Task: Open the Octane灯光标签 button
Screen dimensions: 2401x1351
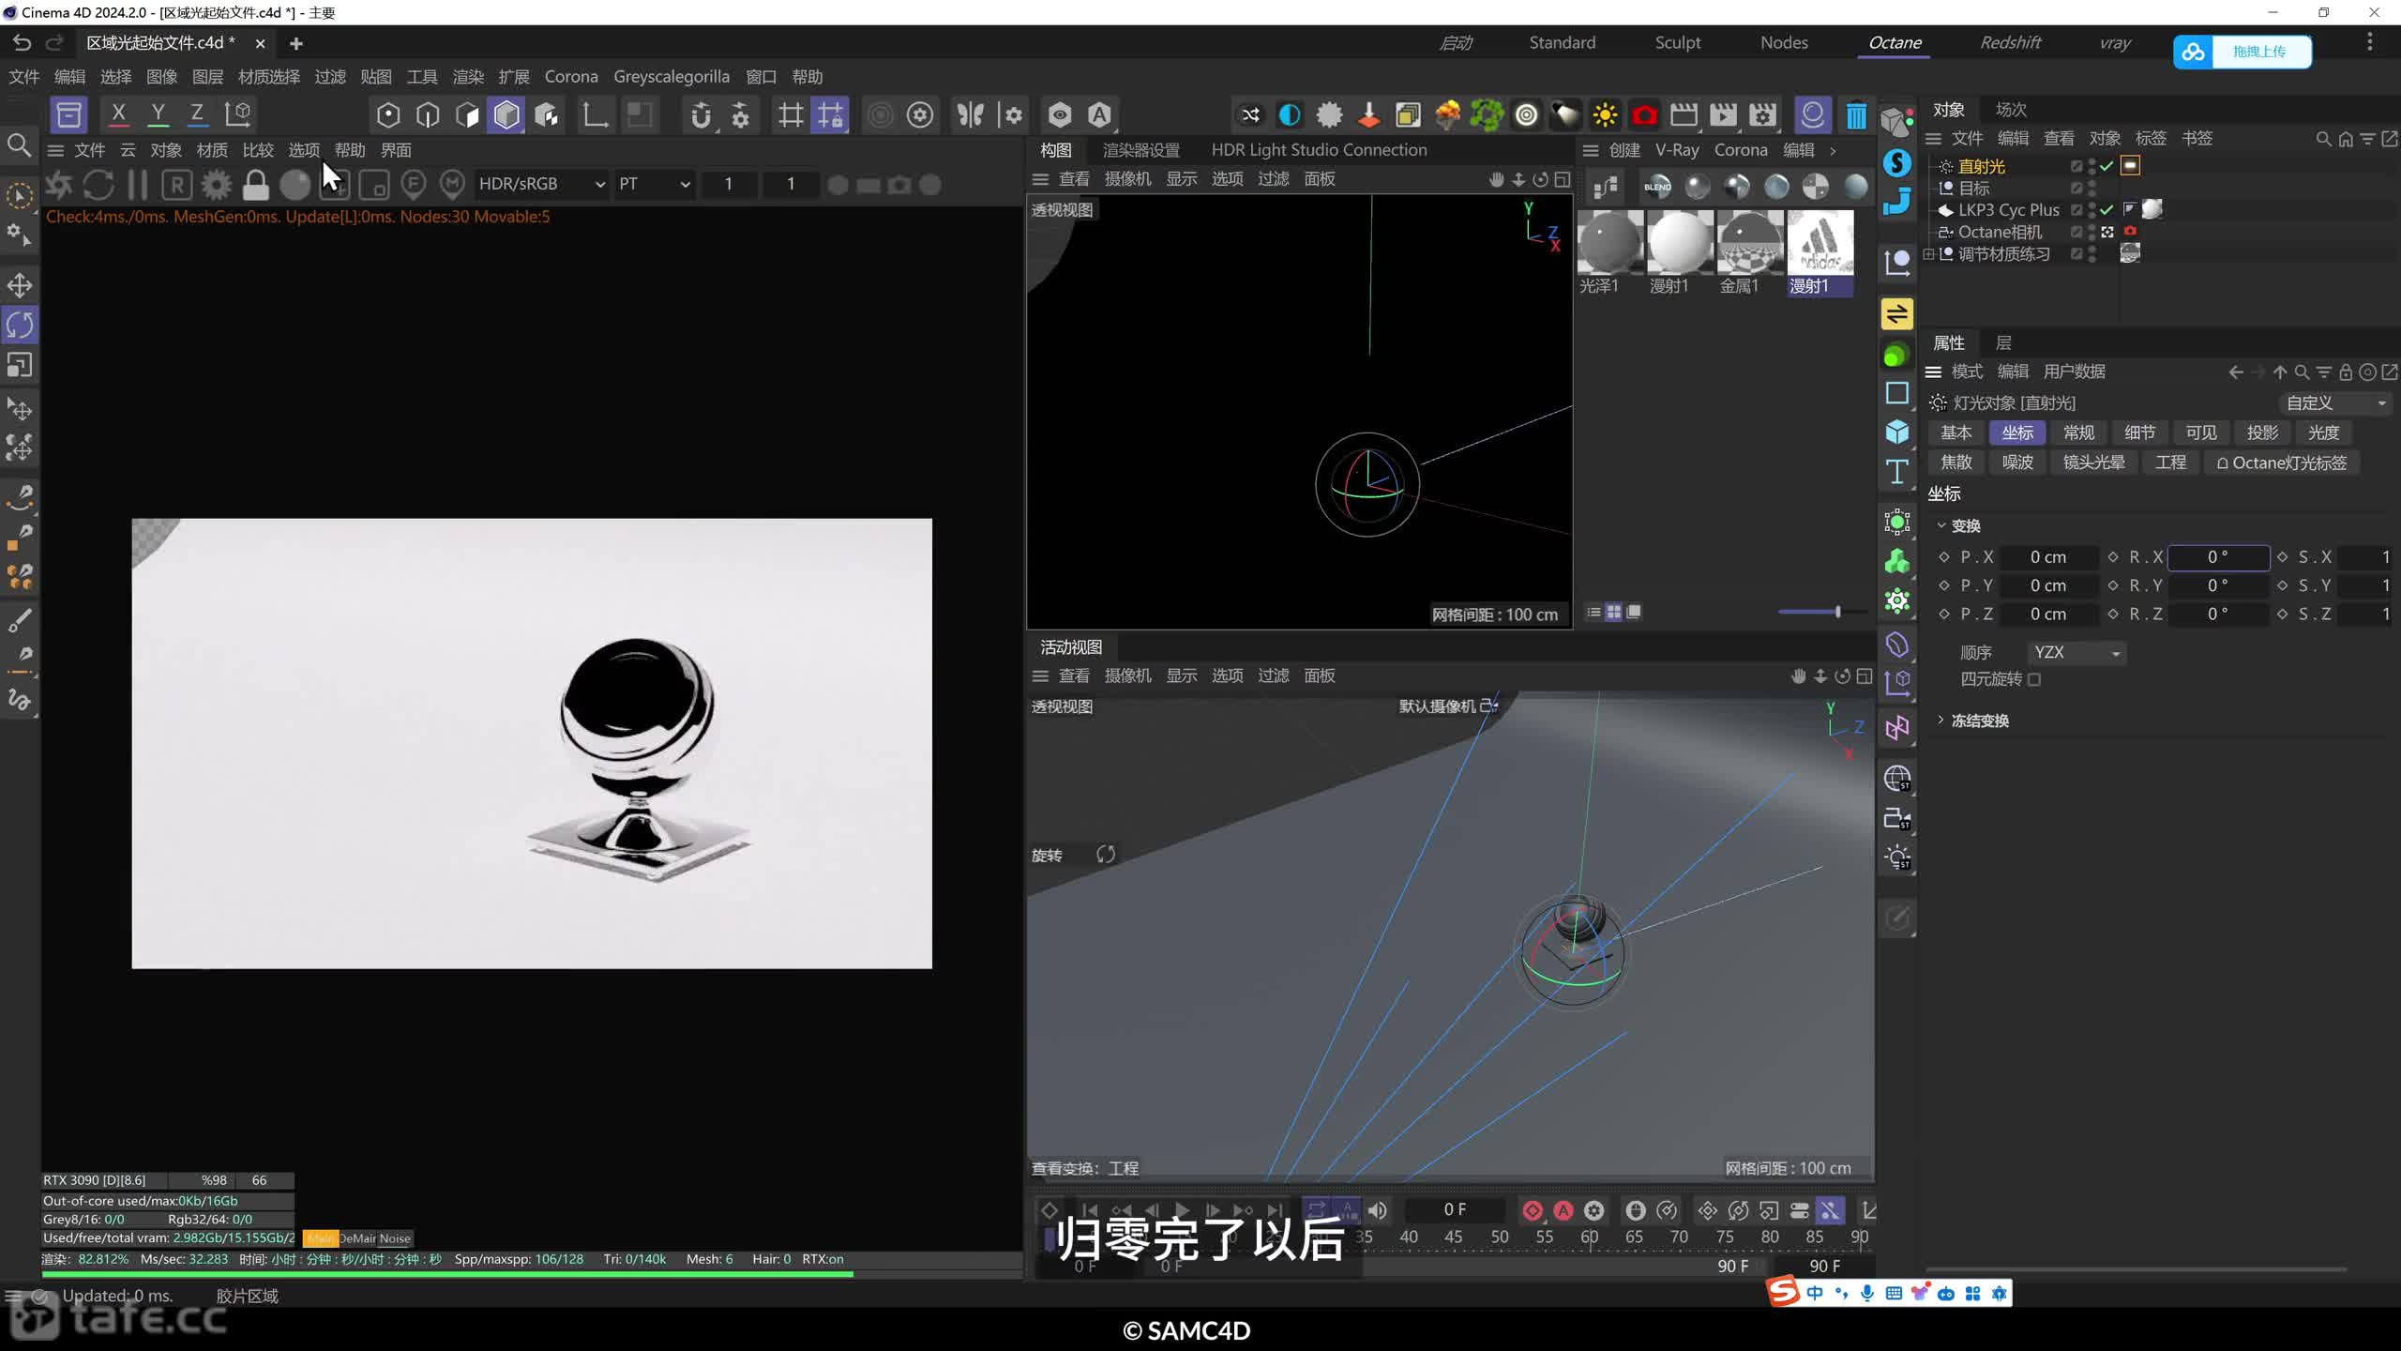Action: (x=2281, y=463)
